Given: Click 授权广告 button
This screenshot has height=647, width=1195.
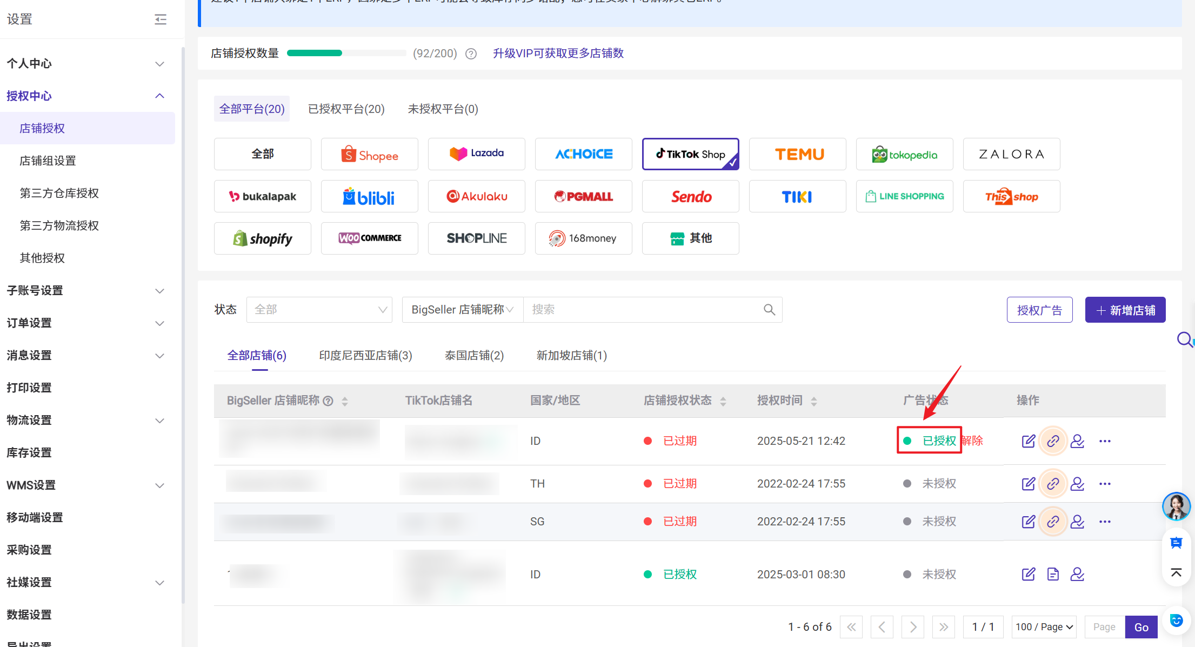Looking at the screenshot, I should (1040, 310).
